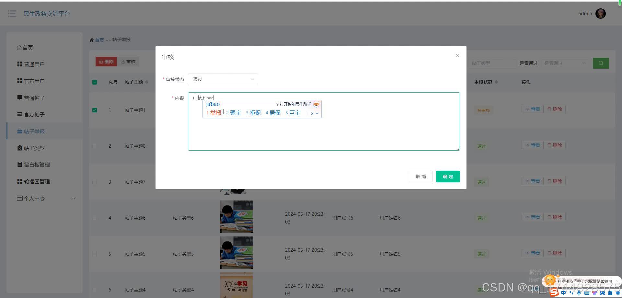Click 删除 for row 3
The height and width of the screenshot is (298, 622).
coord(555,181)
